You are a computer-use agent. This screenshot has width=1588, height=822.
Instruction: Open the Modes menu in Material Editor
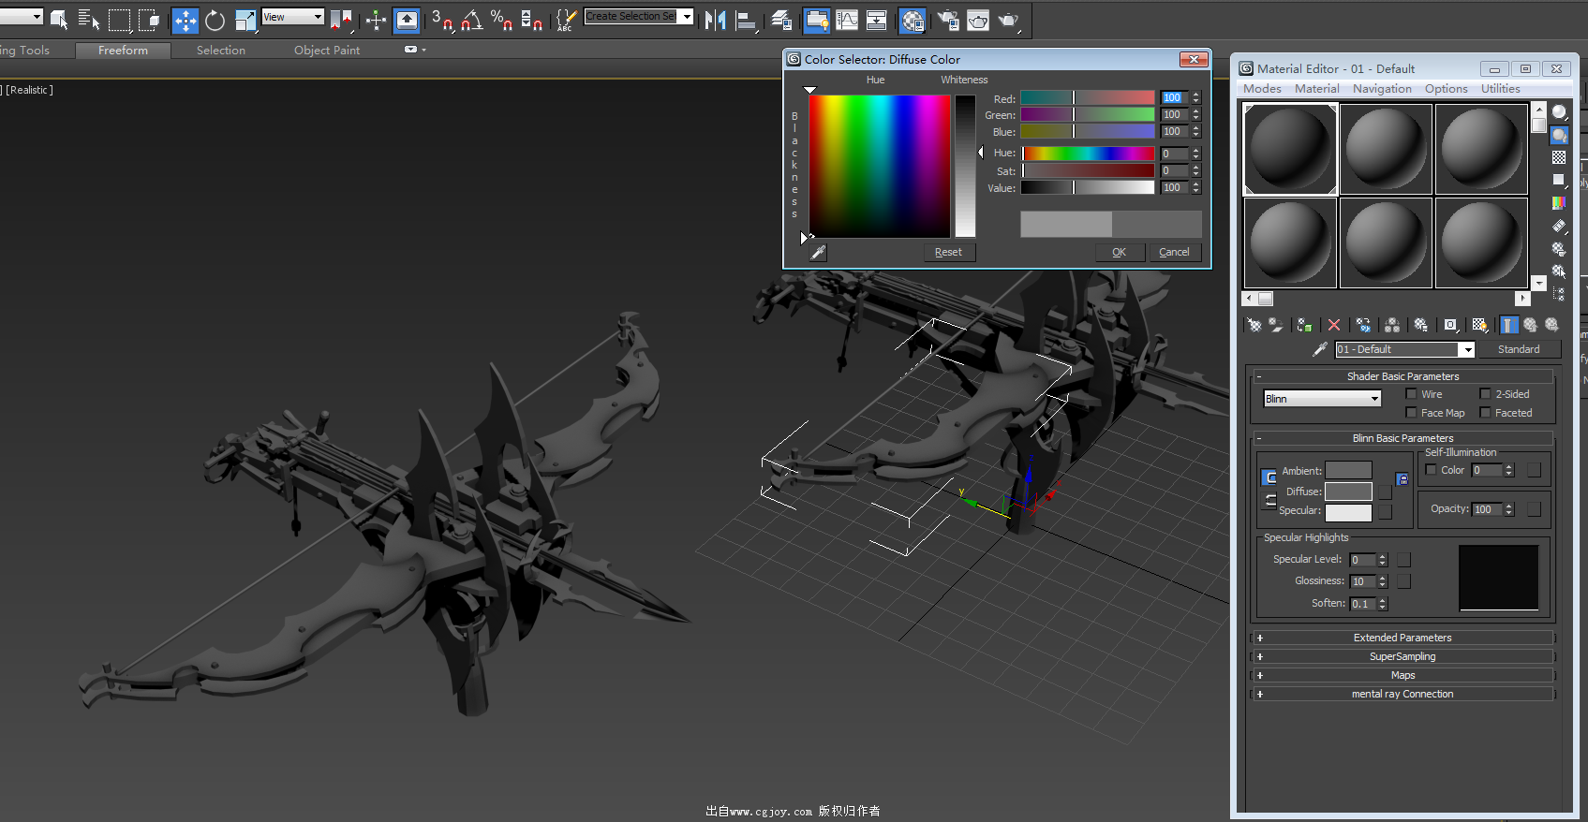1262,89
